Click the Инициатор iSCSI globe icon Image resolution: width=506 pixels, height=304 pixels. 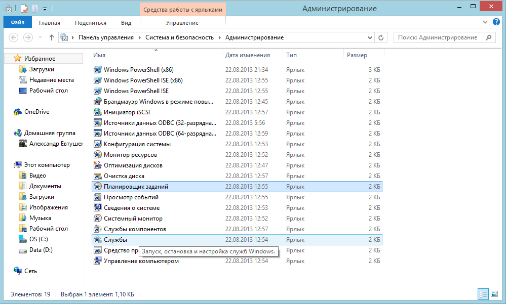point(98,112)
